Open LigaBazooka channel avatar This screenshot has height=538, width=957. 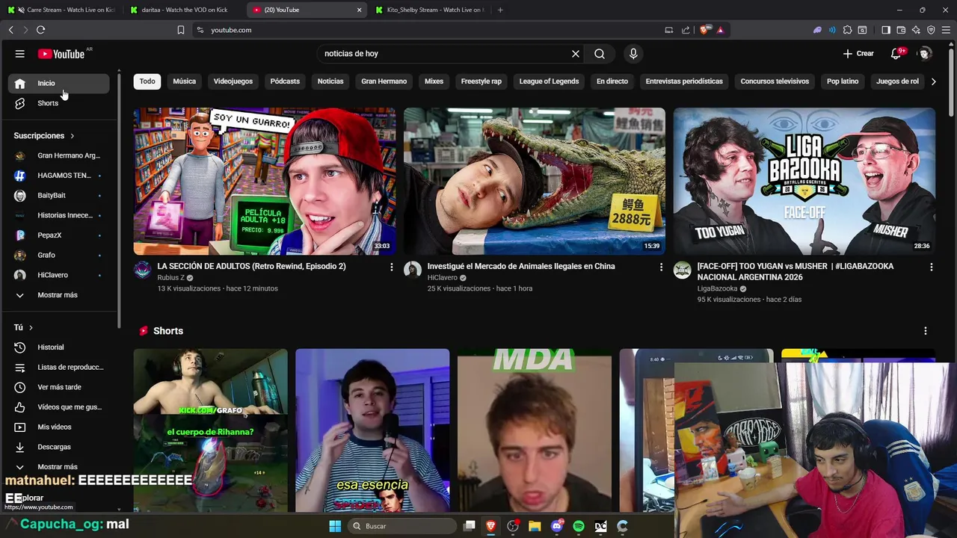click(x=683, y=270)
